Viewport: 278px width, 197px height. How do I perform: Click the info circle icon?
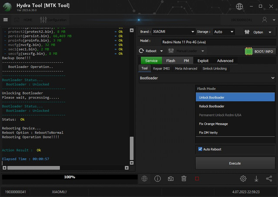point(157,179)
